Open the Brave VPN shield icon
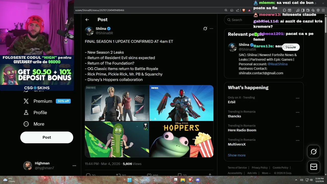327x184 pixels. (x=318, y=10)
